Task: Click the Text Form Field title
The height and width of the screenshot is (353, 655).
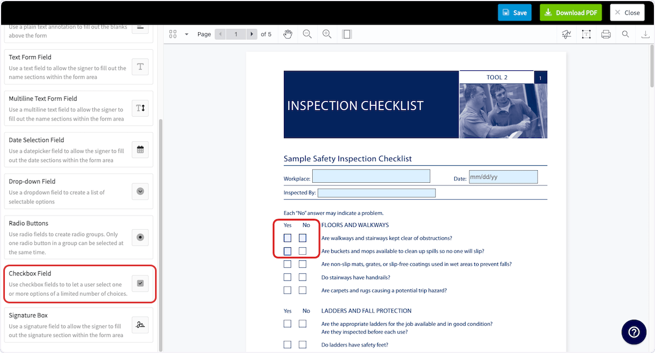Action: coord(30,57)
